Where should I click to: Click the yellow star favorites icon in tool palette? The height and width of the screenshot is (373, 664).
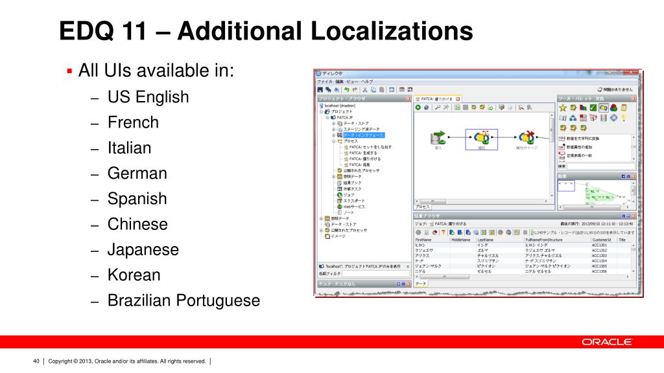click(x=563, y=108)
